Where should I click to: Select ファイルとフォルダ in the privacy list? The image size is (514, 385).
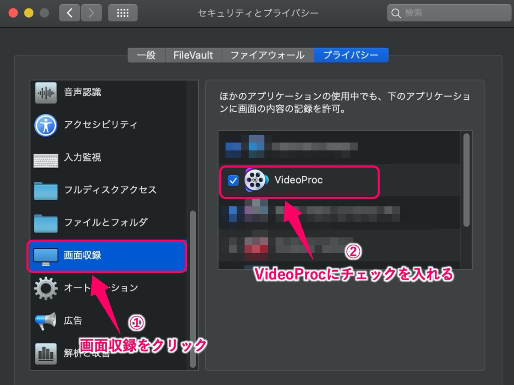108,223
